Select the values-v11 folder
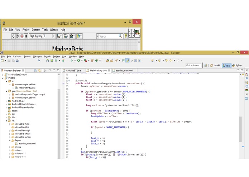The width and height of the screenshot is (249, 177). point(20,153)
